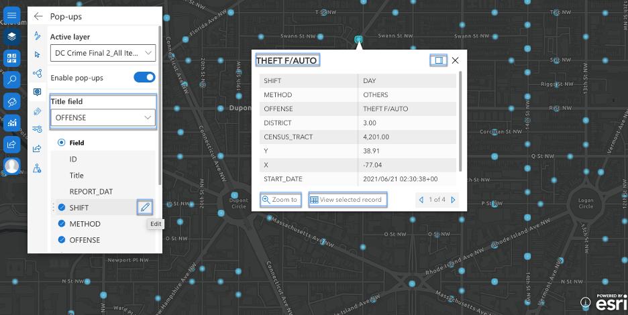The height and width of the screenshot is (315, 628).
Task: Open the blue Share map button
Action: point(11,144)
